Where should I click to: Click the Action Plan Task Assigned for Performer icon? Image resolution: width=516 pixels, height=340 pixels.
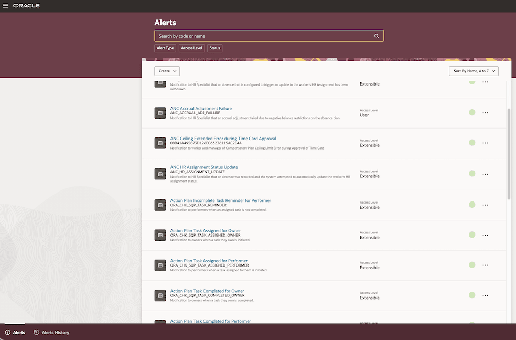(160, 265)
